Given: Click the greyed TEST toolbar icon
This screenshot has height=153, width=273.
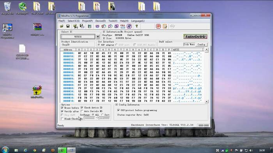Looking at the screenshot, I should (x=172, y=26).
